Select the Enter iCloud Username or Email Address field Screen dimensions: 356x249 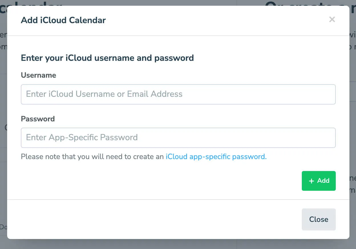[x=178, y=94]
